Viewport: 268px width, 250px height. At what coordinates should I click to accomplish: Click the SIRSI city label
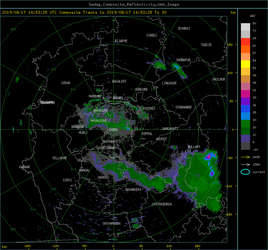pos(67,180)
